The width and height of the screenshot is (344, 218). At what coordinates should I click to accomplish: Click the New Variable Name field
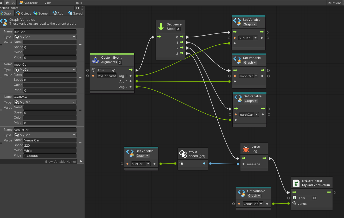39,161
